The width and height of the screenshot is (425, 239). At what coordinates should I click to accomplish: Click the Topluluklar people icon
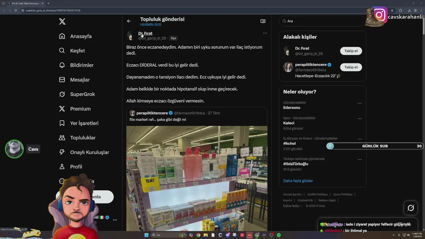[x=62, y=138]
